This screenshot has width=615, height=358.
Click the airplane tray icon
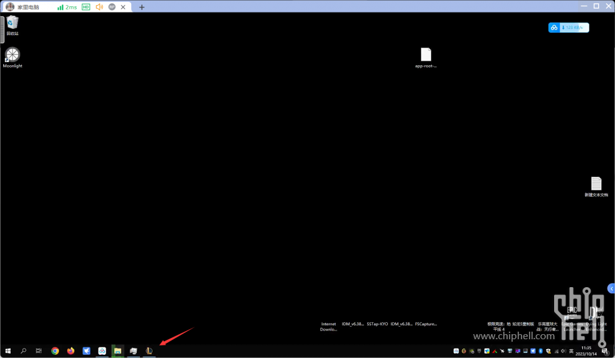(502, 351)
